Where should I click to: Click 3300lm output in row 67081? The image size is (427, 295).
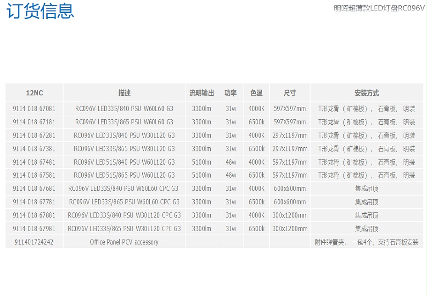click(x=202, y=109)
